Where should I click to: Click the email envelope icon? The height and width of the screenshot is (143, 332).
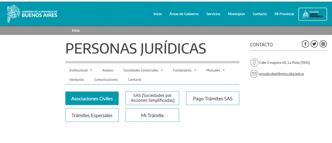254,74
